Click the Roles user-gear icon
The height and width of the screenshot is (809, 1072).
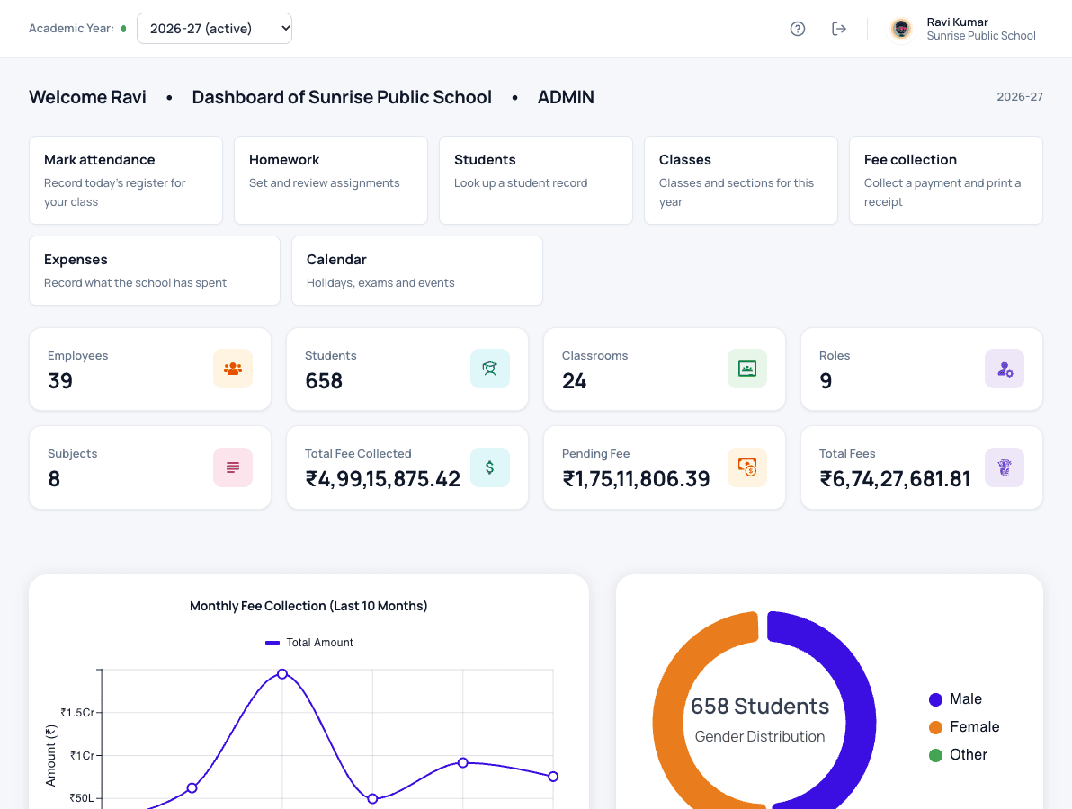click(1005, 369)
